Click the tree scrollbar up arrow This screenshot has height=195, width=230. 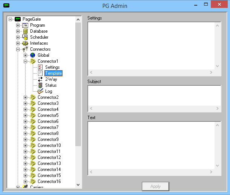pyautogui.click(x=78, y=20)
